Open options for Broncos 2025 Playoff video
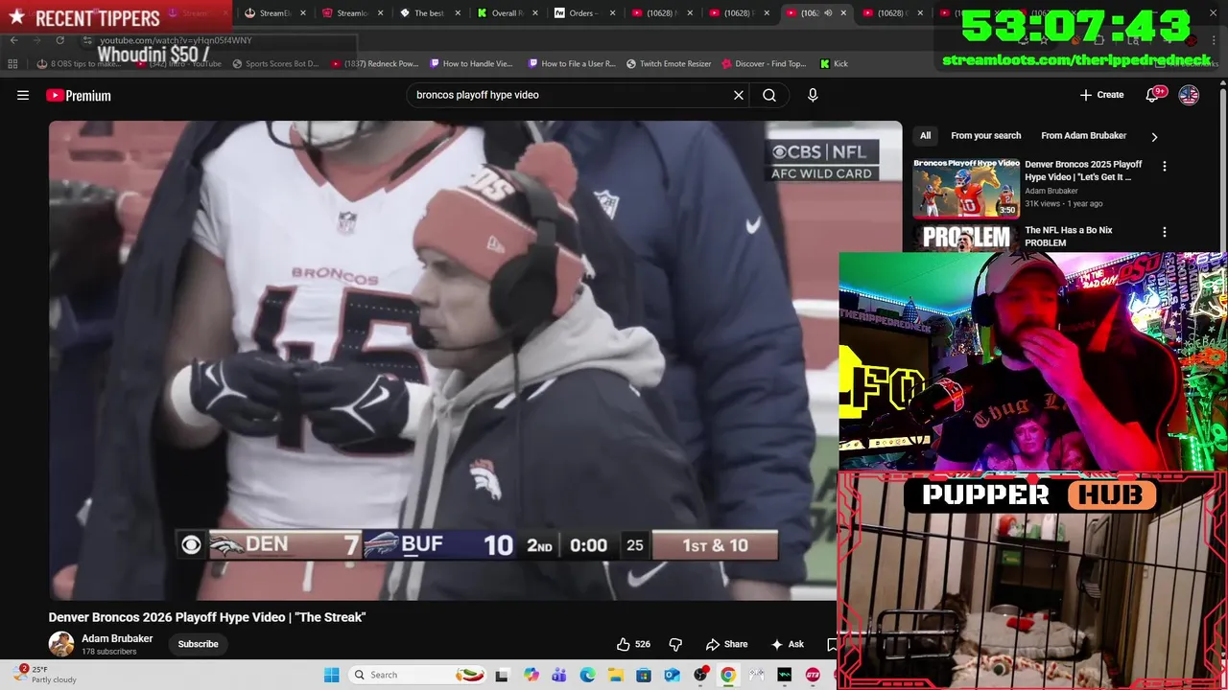The image size is (1228, 690). pos(1165,166)
